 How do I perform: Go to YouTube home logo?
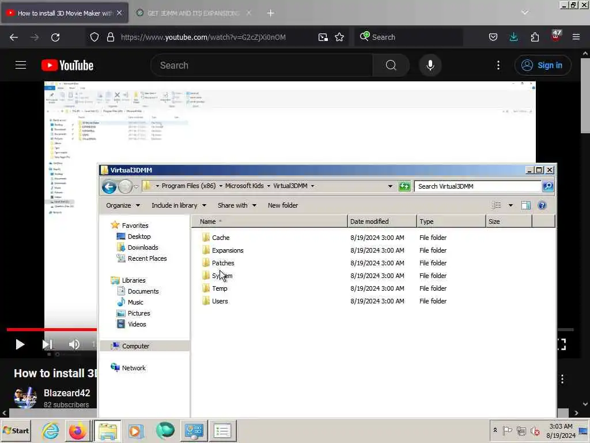point(67,65)
